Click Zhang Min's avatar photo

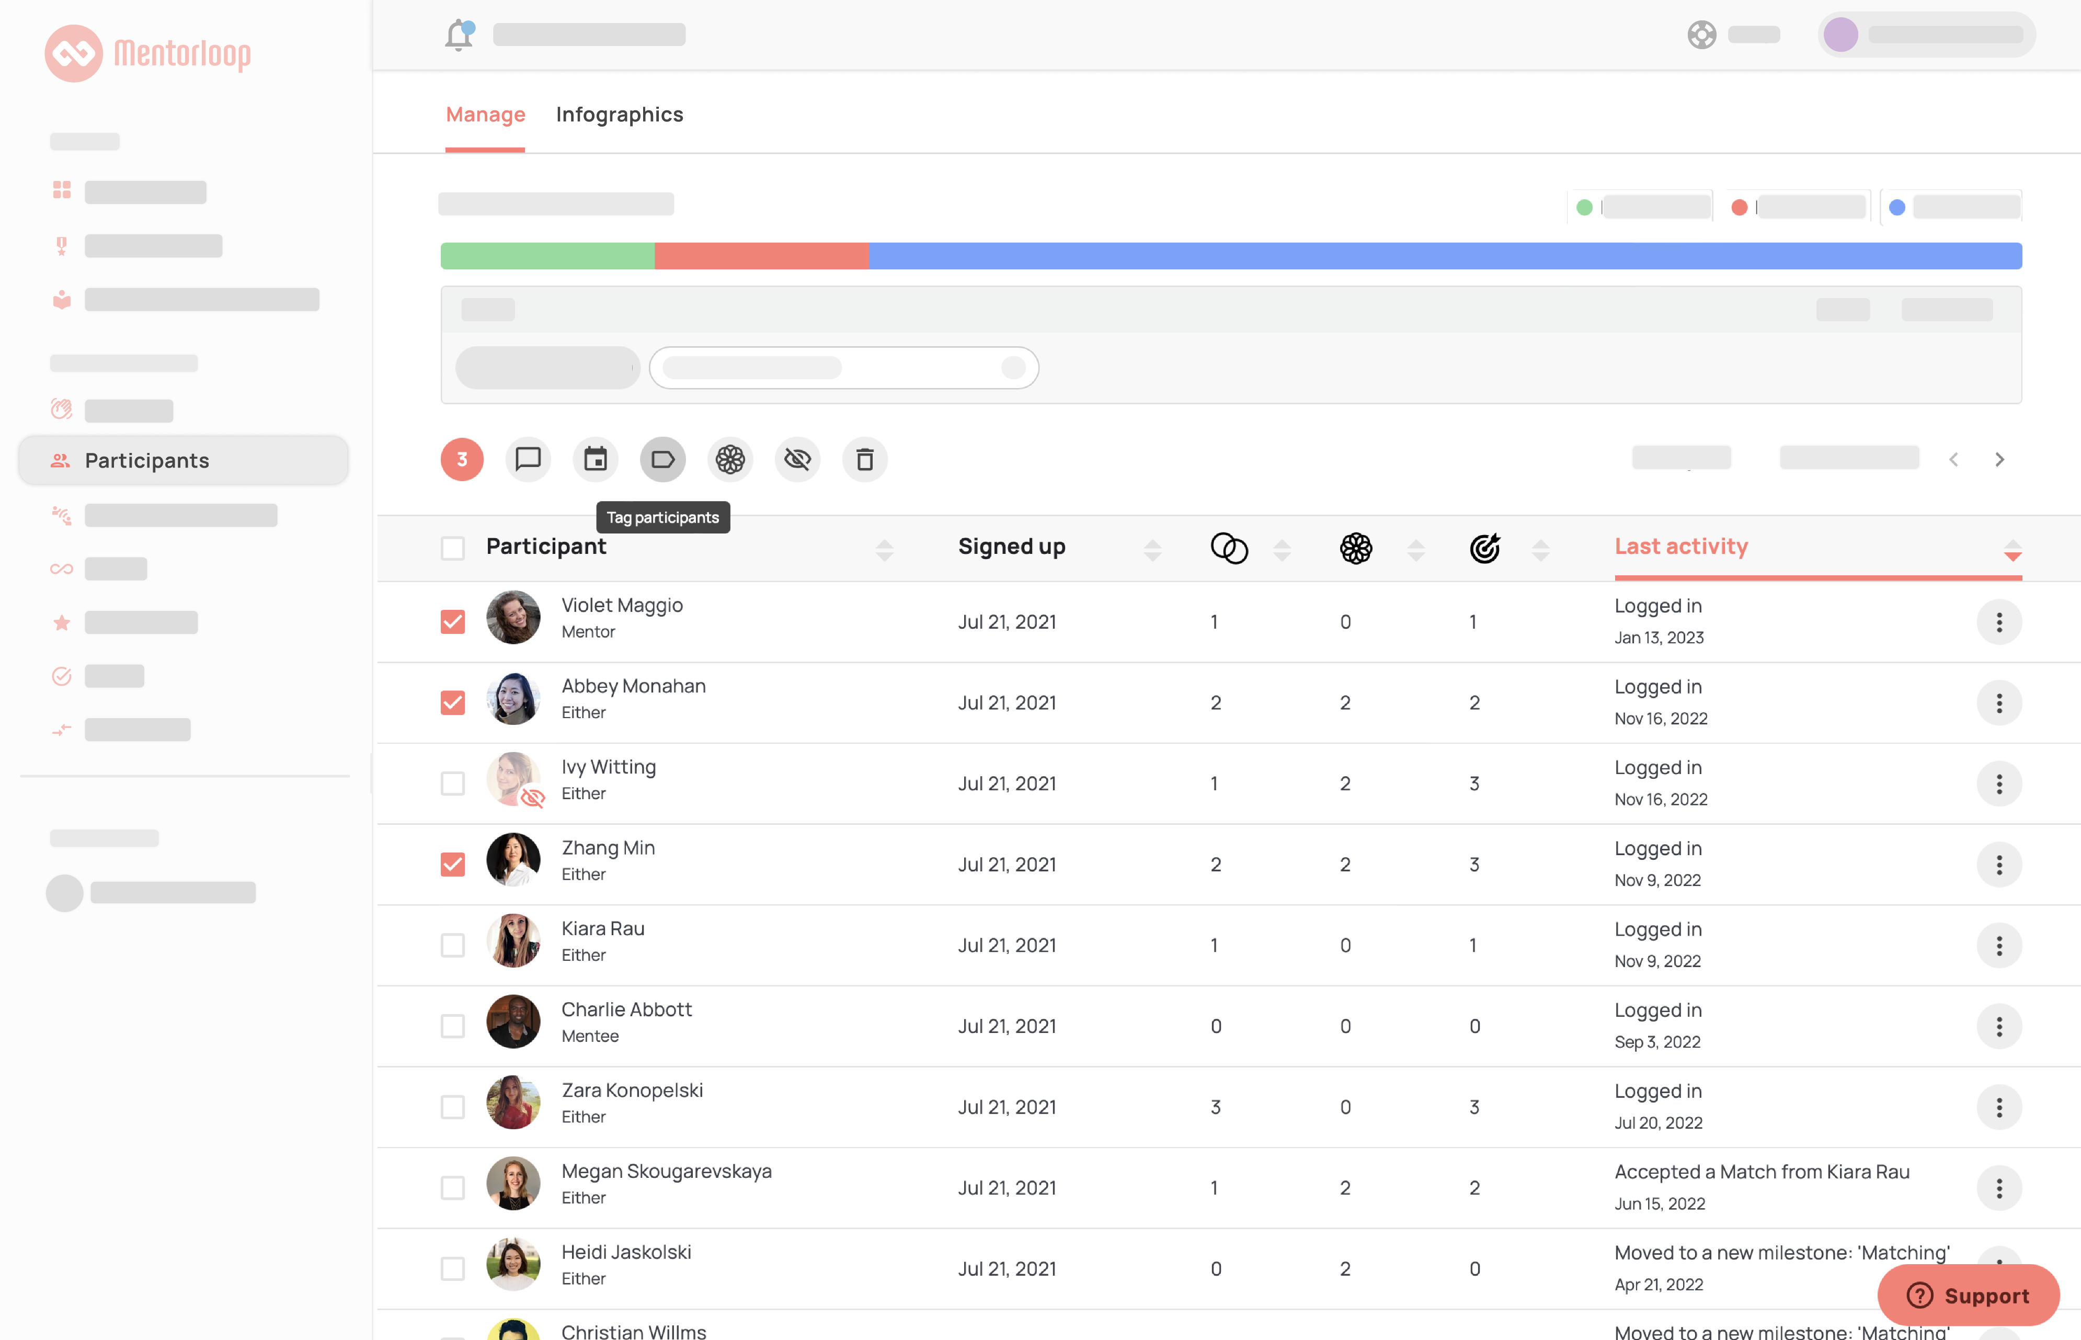click(513, 860)
